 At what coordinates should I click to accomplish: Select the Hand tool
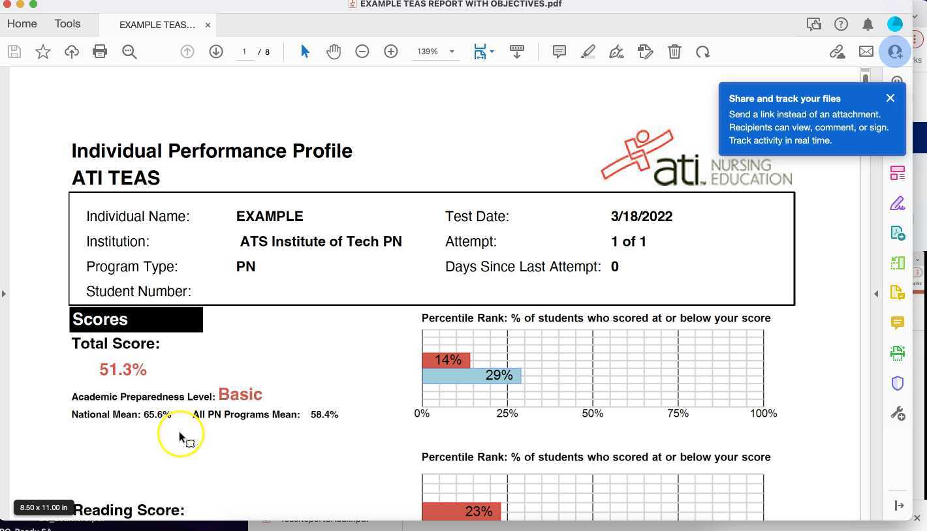[334, 52]
